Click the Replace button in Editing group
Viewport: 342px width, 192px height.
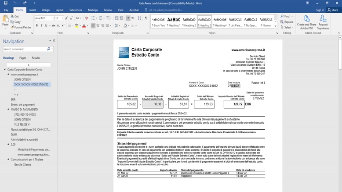pos(287,22)
